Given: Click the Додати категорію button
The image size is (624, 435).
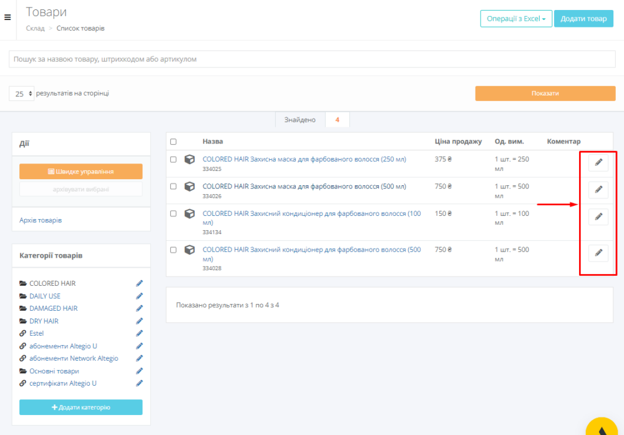Looking at the screenshot, I should click(80, 408).
